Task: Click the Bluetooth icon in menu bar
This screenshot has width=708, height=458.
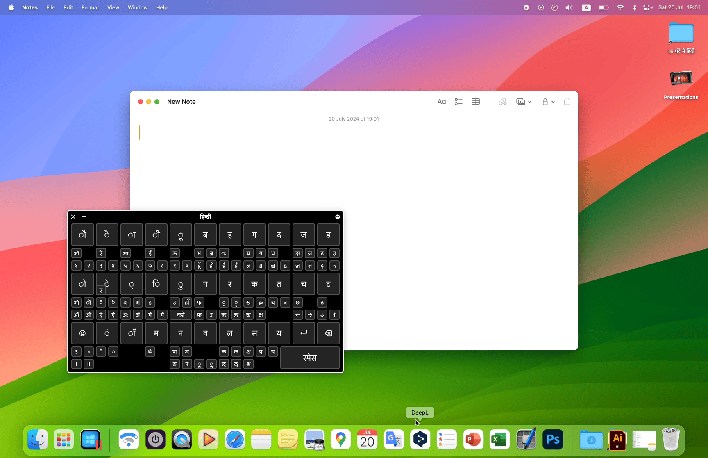Action: click(x=634, y=7)
